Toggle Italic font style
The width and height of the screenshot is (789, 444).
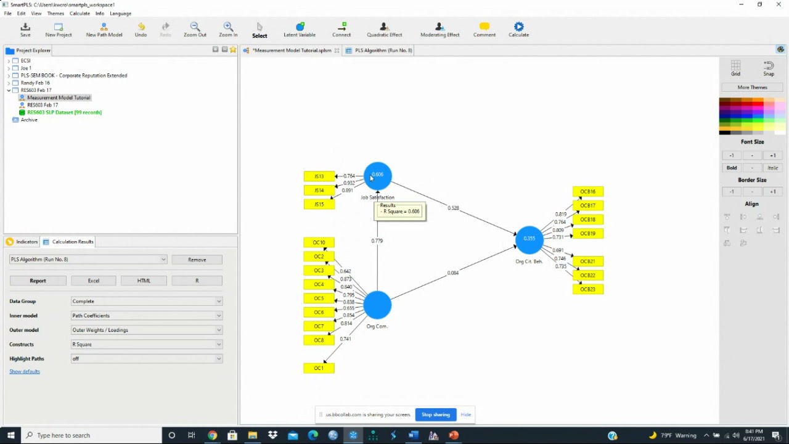click(x=772, y=168)
